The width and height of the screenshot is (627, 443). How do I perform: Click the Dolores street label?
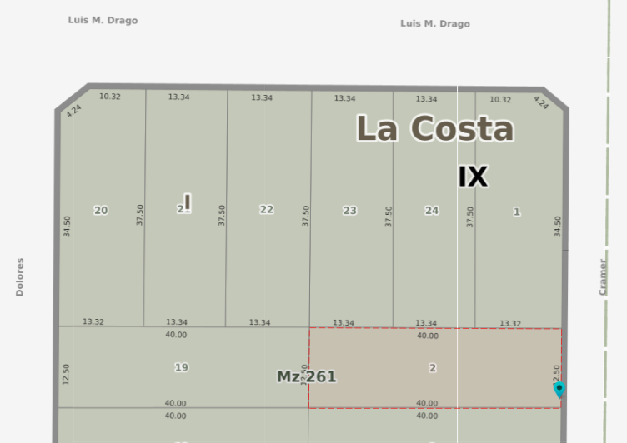(x=20, y=276)
